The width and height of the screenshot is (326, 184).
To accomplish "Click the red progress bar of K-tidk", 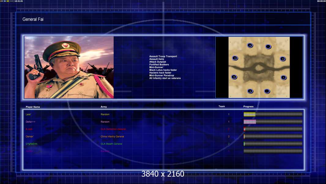I will [x=273, y=129].
